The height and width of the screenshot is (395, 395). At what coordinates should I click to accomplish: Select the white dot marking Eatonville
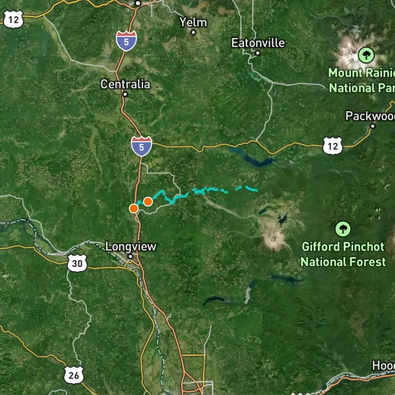pos(258,53)
